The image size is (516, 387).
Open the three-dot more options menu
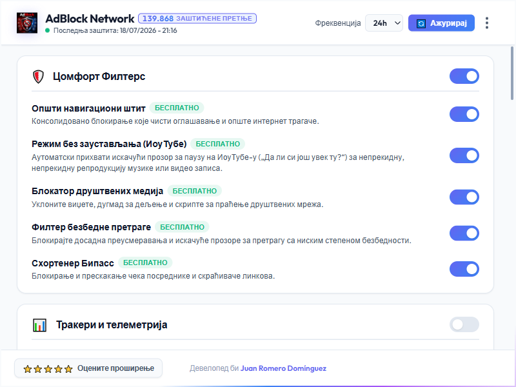coord(487,23)
